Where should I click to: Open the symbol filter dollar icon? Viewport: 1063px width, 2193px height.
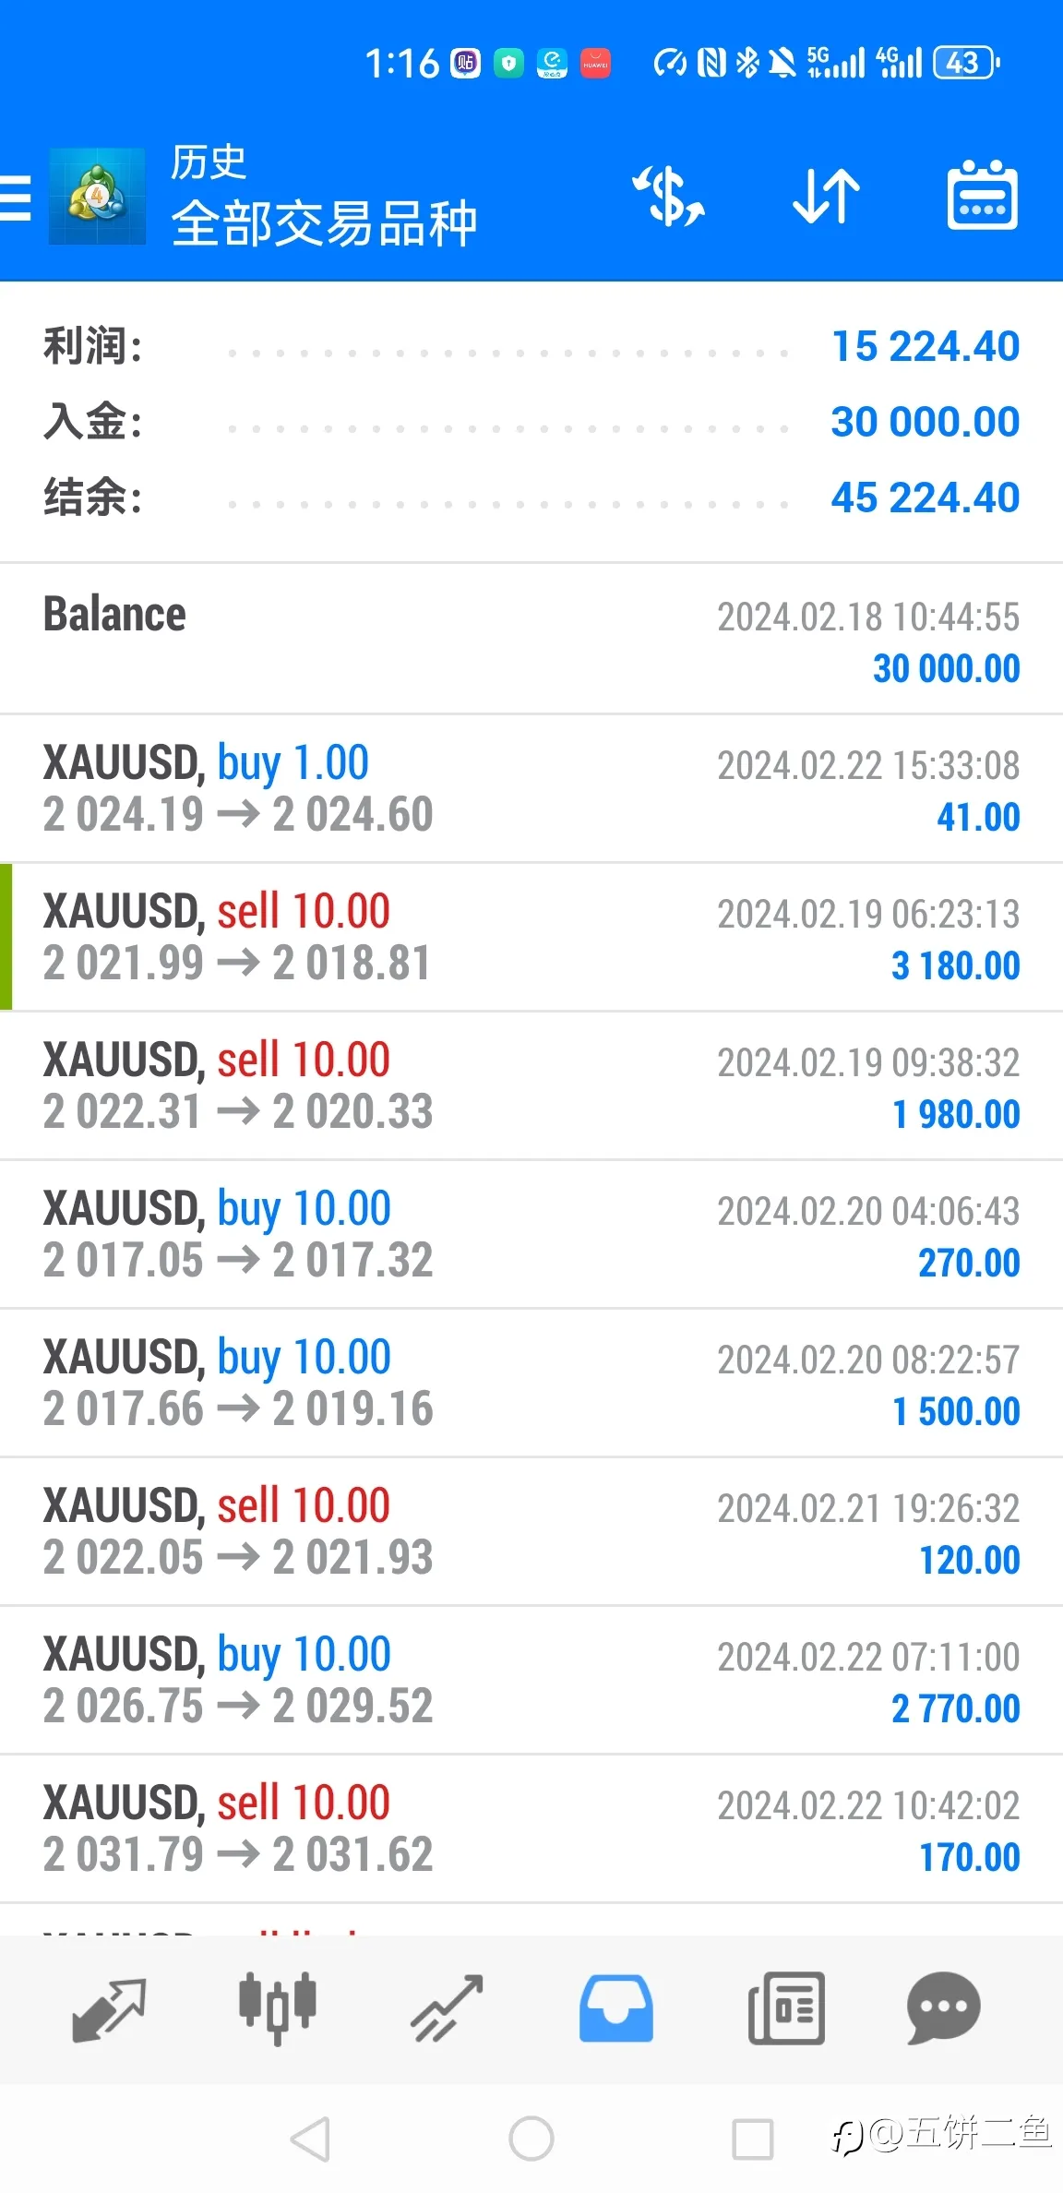[x=668, y=196]
